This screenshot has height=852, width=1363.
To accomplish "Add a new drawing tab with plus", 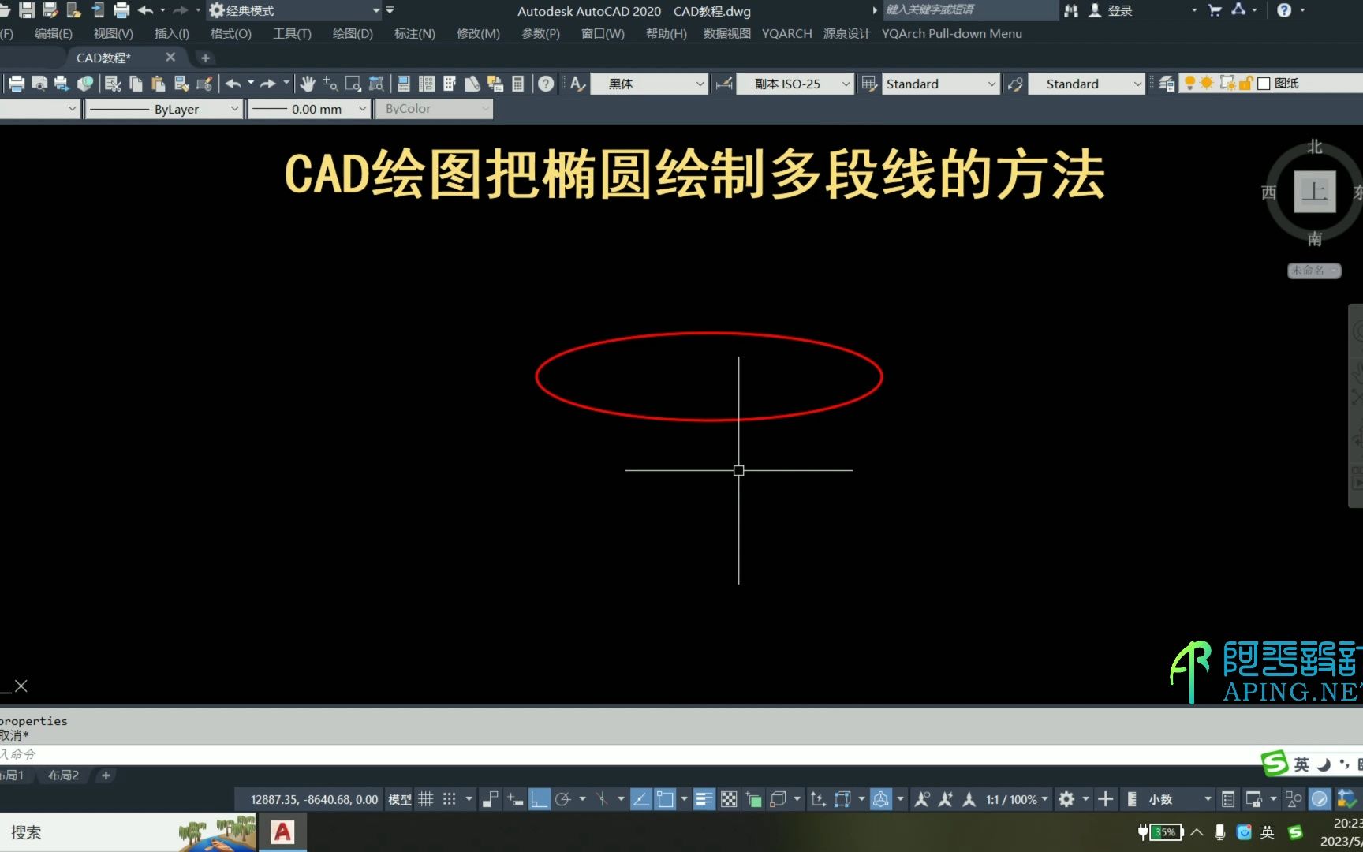I will pos(205,58).
